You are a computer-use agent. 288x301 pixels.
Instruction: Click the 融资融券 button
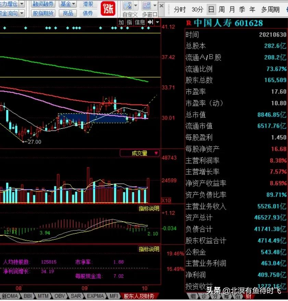[x=43, y=4]
